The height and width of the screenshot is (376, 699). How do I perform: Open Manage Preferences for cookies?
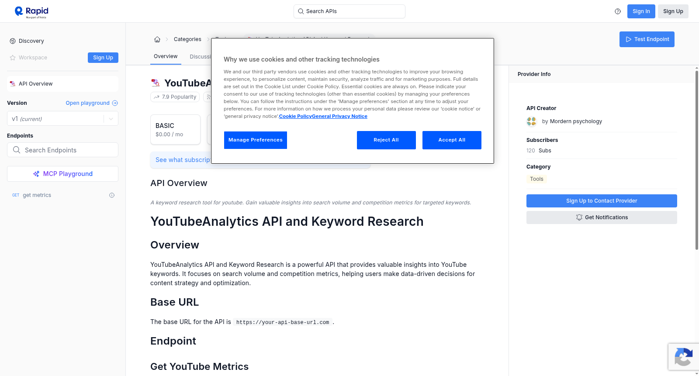click(256, 140)
